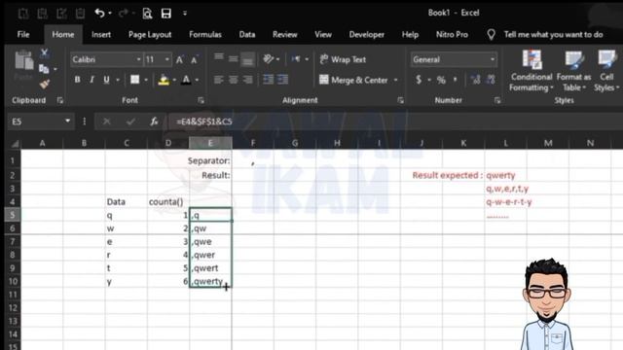623x350 pixels.
Task: Click the Insert Function fx icon
Action: (154, 122)
